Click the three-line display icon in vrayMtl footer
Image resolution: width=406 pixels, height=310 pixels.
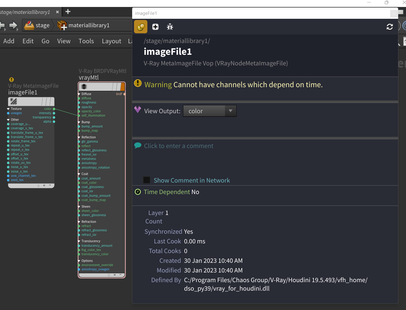coord(109,275)
